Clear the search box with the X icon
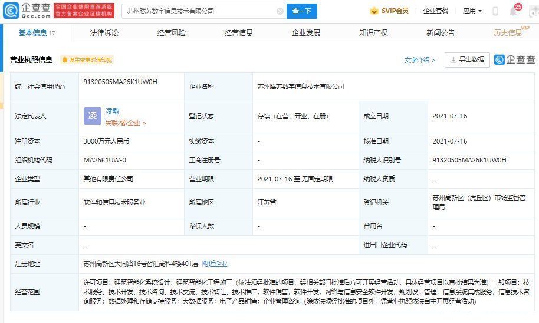Screen dimensions: 539x323 [280, 11]
